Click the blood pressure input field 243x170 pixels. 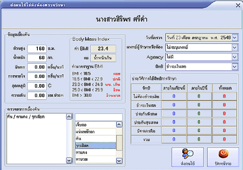pos(37,95)
